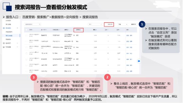Collapse the 定向报告 sidebar group
Image resolution: width=183 pixels, height=103 pixels.
(17, 28)
